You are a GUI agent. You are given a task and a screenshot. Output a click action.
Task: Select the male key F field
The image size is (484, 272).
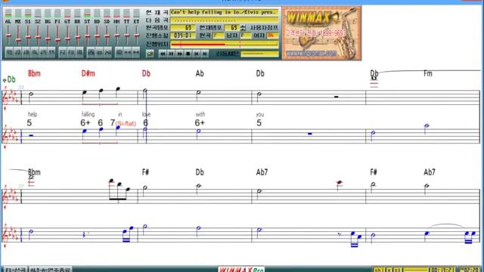pyautogui.click(x=246, y=36)
